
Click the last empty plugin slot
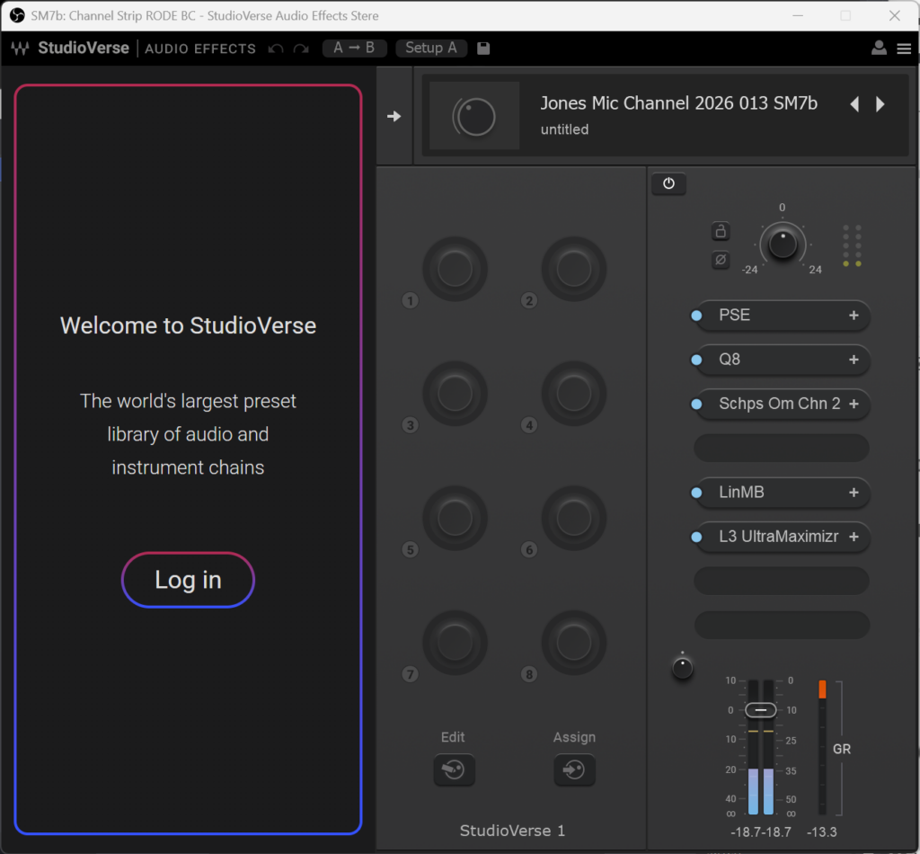pyautogui.click(x=781, y=625)
